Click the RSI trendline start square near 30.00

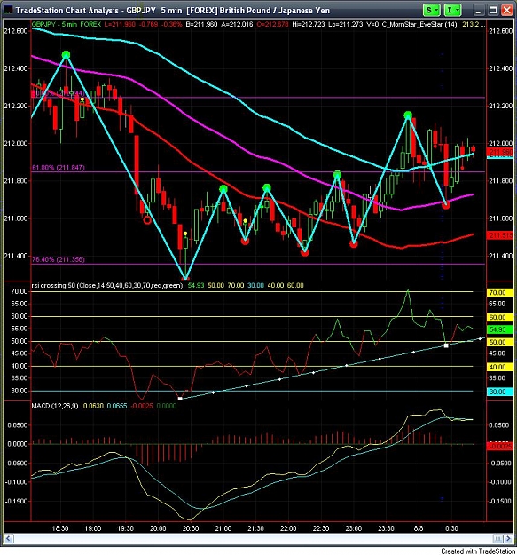click(x=180, y=399)
